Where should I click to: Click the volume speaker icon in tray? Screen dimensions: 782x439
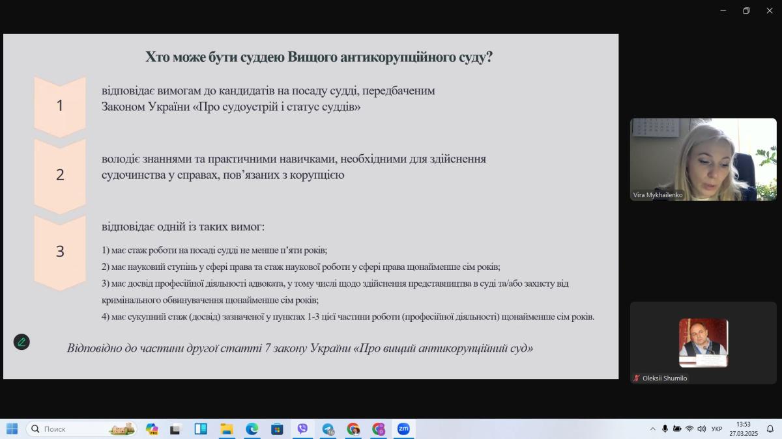click(702, 429)
